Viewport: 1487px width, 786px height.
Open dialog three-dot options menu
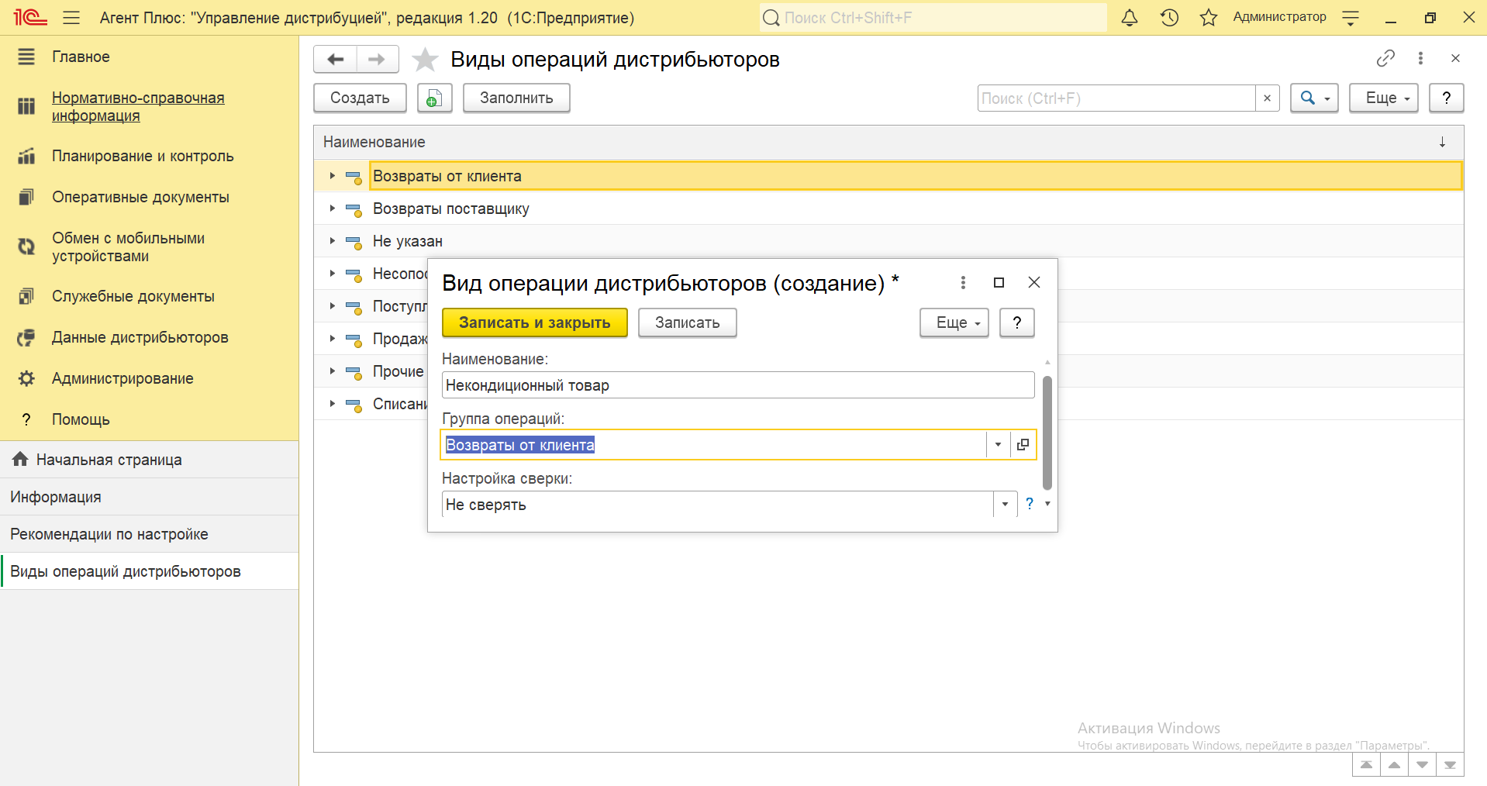[x=963, y=283]
